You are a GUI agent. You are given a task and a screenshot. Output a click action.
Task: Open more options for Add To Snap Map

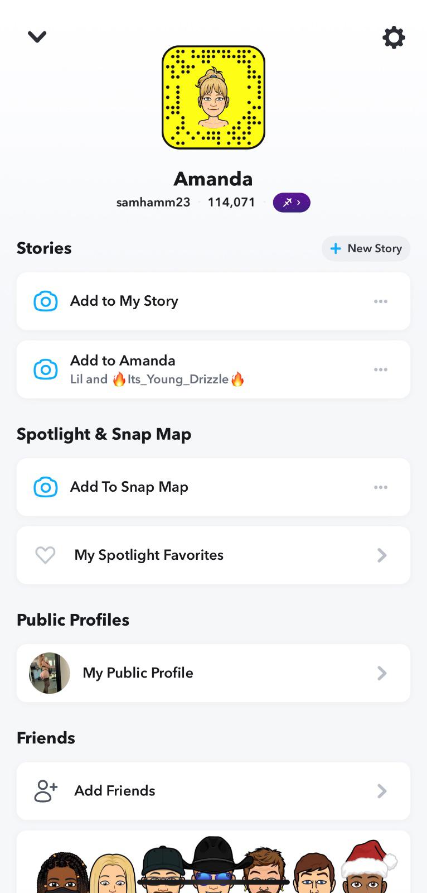(x=381, y=487)
